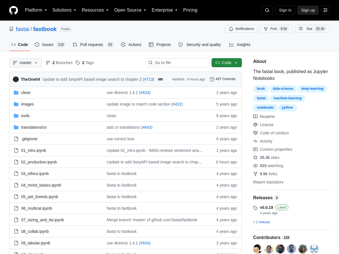Open the GitHub homepage logo
339x254 pixels.
coord(14,10)
